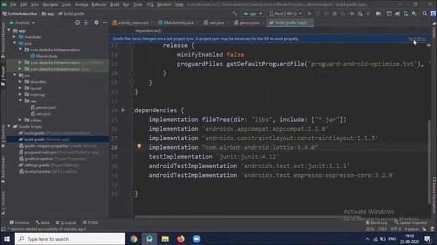The image size is (437, 245).
Task: Run the app with green play icon
Action: click(309, 14)
